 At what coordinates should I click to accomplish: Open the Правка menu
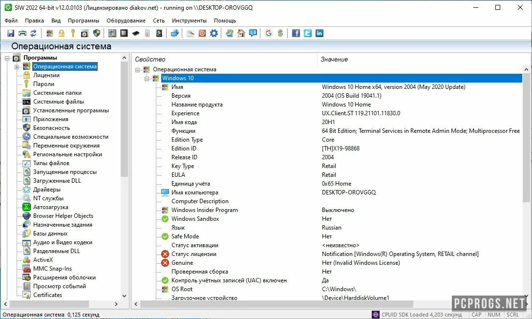pyautogui.click(x=34, y=21)
